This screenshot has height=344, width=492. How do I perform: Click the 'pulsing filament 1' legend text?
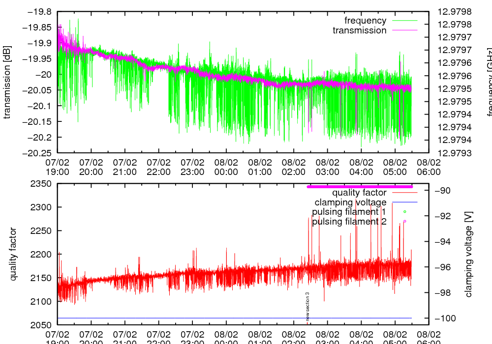pos(349,212)
